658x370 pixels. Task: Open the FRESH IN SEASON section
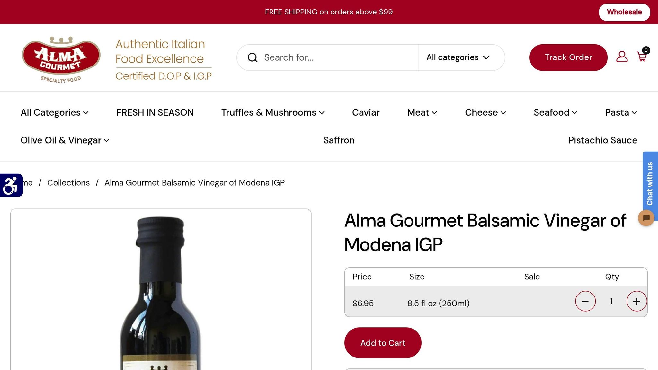[x=155, y=112]
